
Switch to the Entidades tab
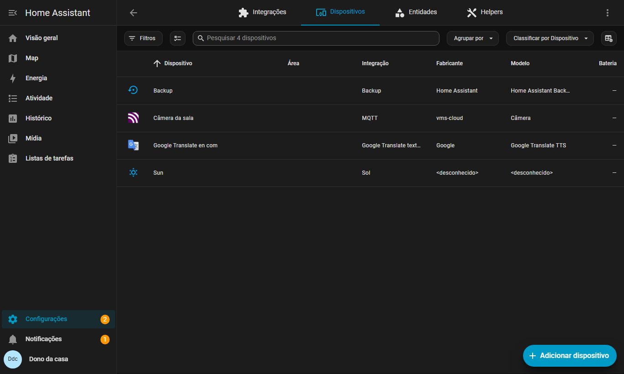(416, 12)
